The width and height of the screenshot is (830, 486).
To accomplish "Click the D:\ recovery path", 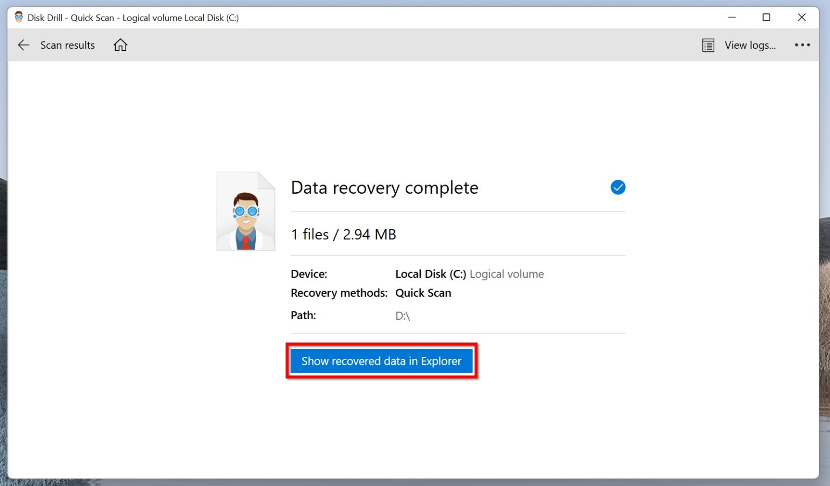I will [403, 315].
